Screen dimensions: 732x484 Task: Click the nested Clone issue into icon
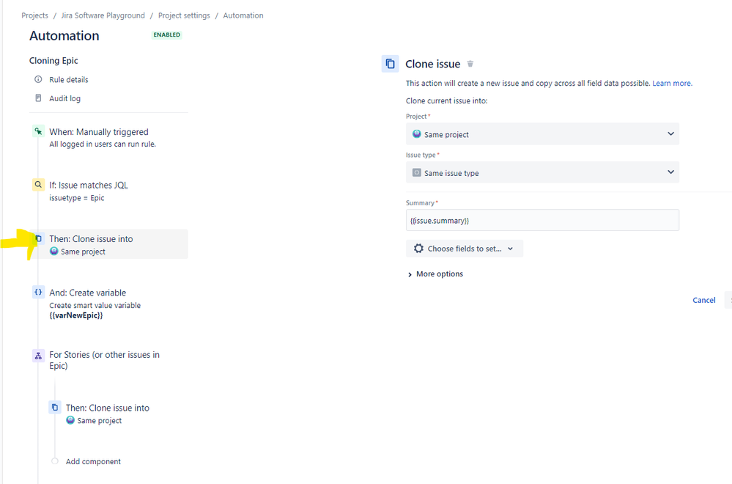tap(55, 408)
